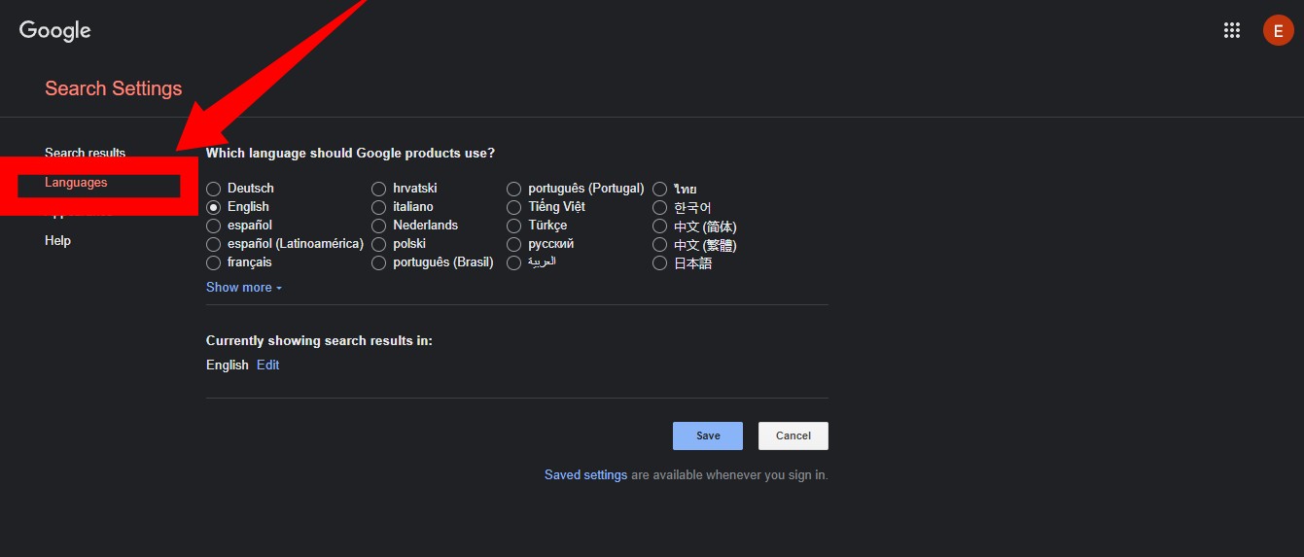
Task: Select 中文 (繁體) radio button
Action: [659, 245]
